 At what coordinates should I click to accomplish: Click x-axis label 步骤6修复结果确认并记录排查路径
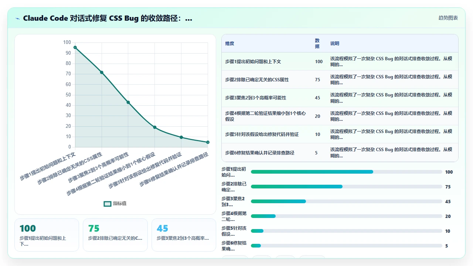point(174,168)
